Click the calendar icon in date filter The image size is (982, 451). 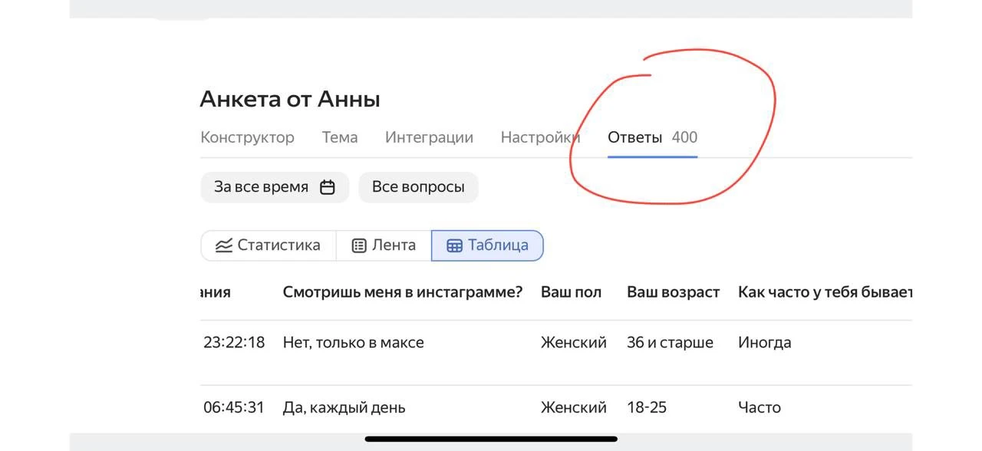tap(328, 187)
